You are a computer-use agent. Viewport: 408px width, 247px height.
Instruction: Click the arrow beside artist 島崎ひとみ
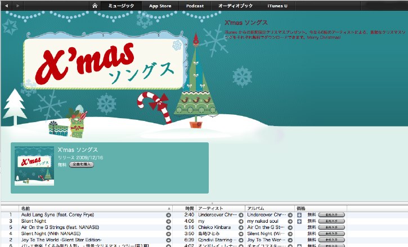[x=241, y=233]
